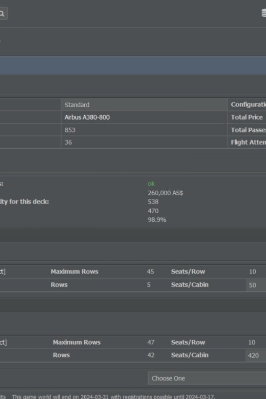The image size is (266, 399).
Task: Click the Seats/Cabin field showing 50
Action: coord(256,285)
